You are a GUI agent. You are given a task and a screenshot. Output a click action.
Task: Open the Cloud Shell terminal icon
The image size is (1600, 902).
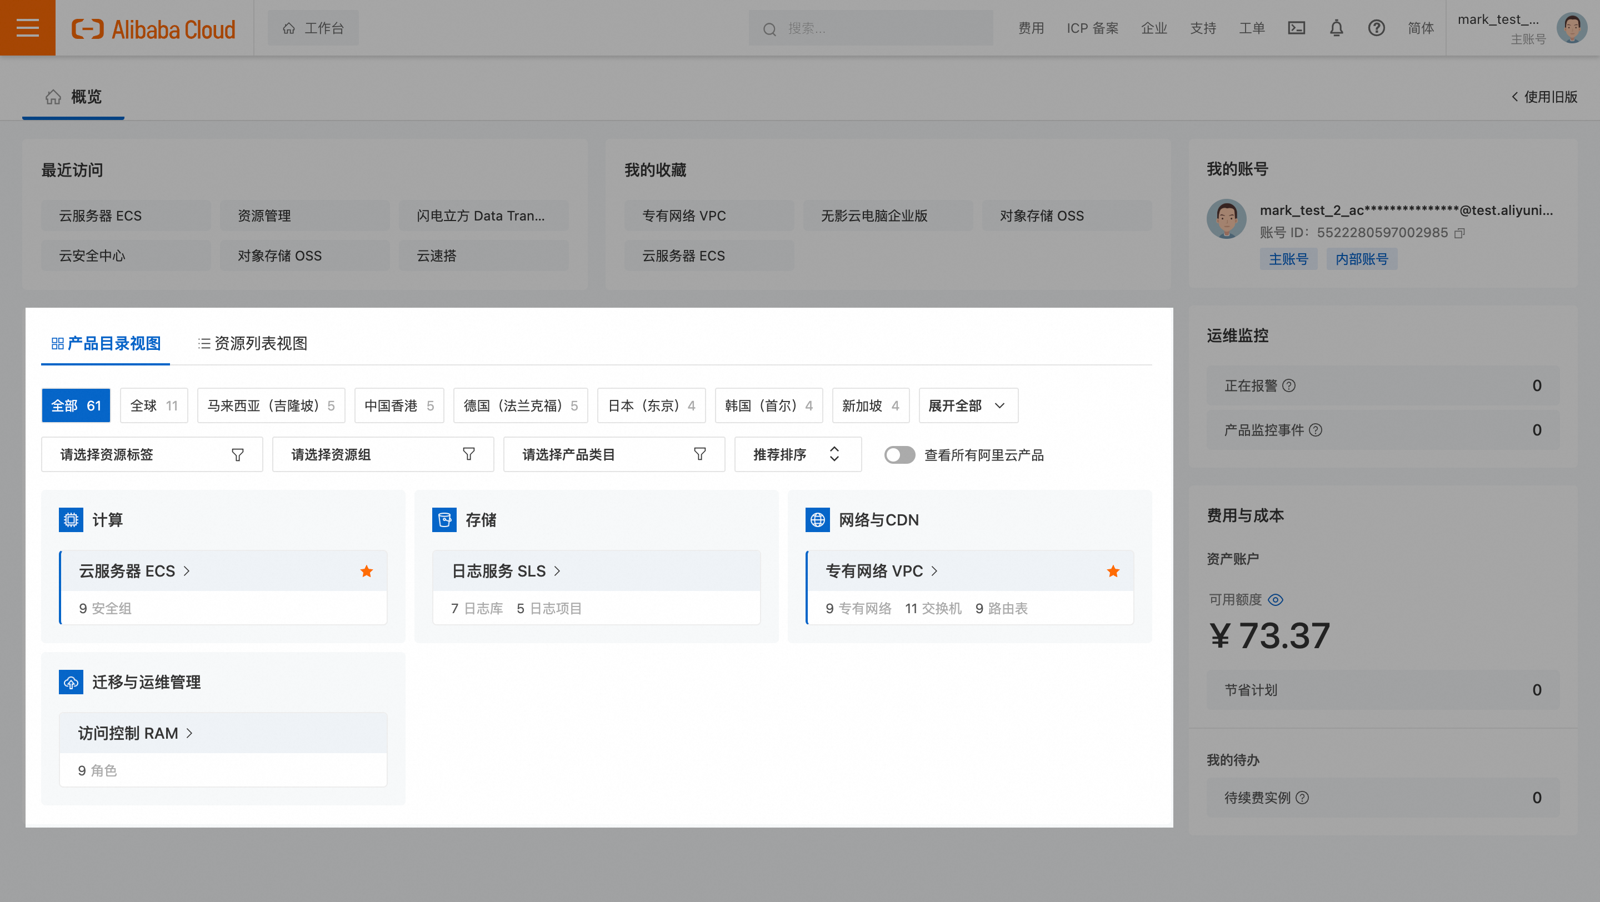click(1296, 28)
